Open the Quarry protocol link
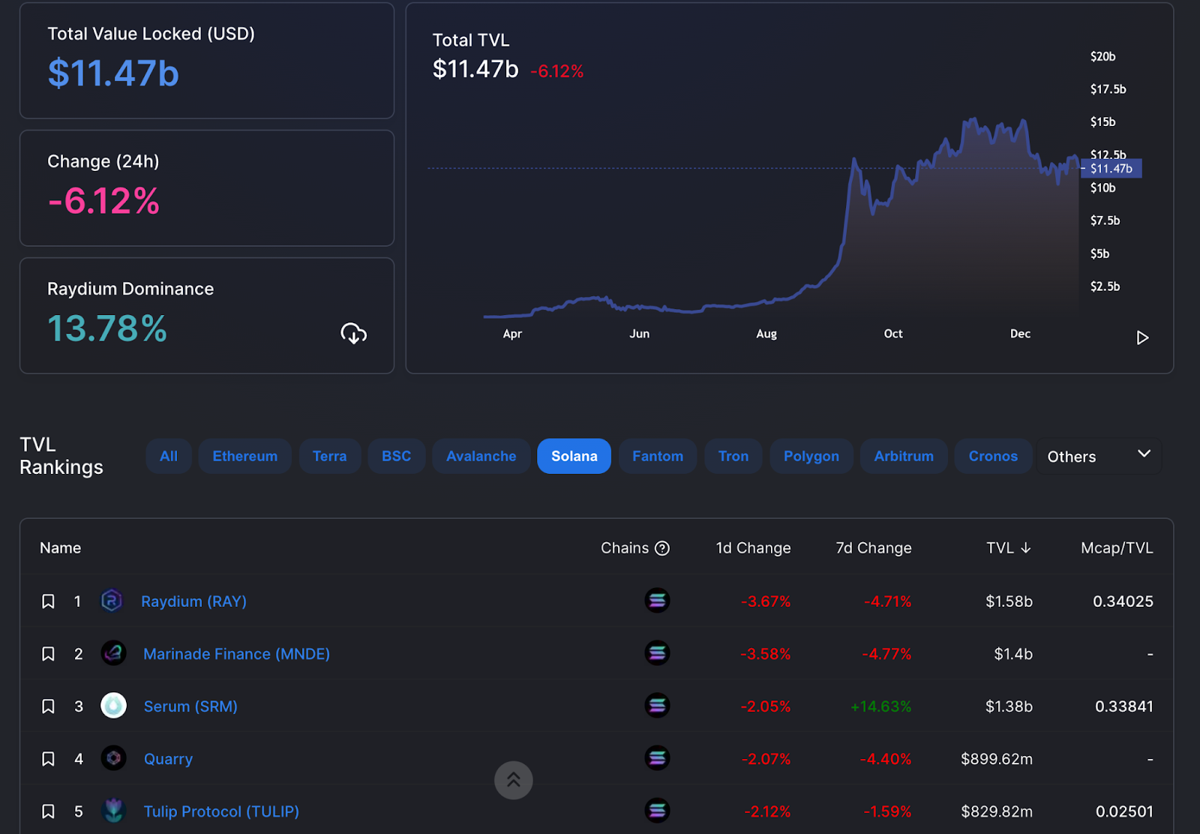This screenshot has width=1200, height=834. pyautogui.click(x=168, y=759)
